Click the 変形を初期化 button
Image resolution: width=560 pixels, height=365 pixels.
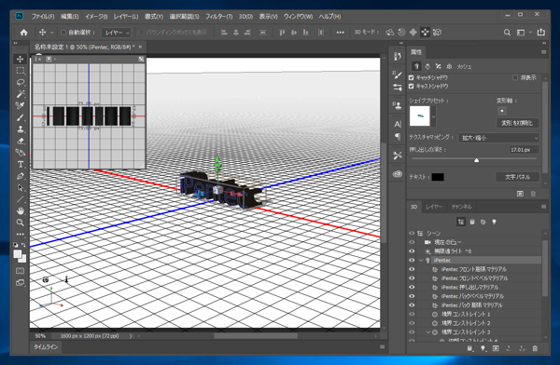click(517, 123)
